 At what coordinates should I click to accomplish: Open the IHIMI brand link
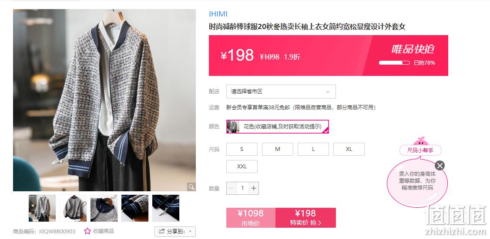pyautogui.click(x=218, y=14)
